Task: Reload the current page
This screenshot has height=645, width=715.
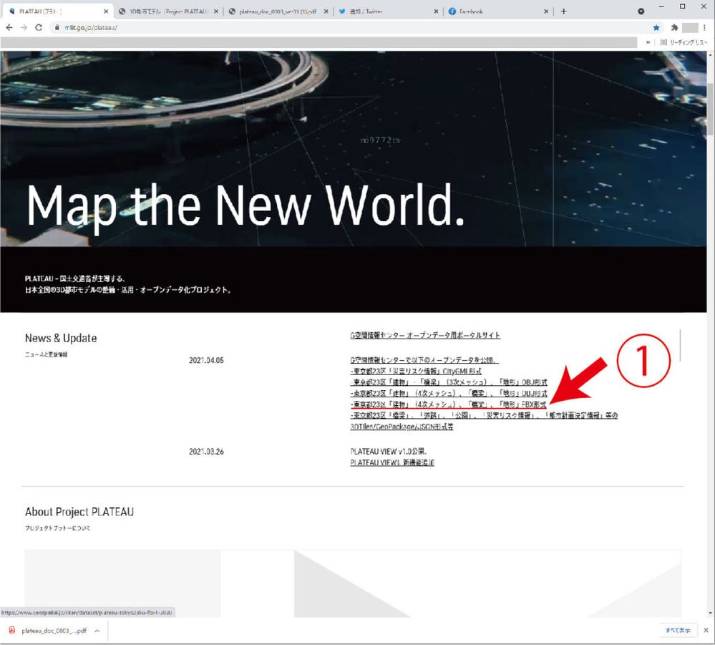Action: point(39,28)
